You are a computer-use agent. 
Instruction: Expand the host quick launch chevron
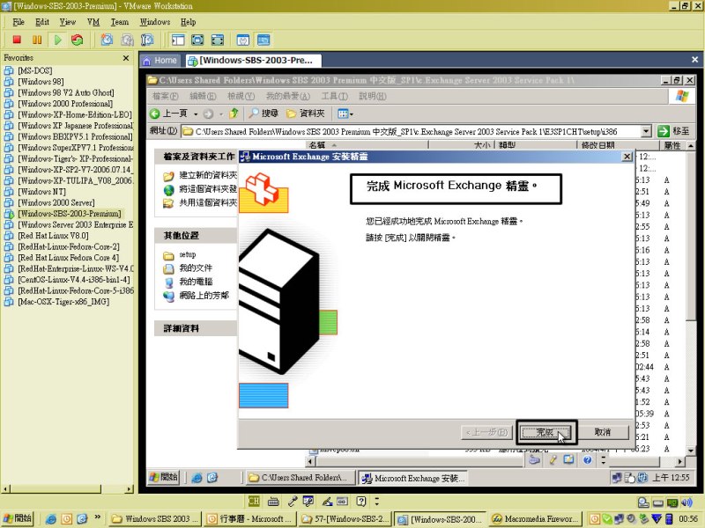point(97,517)
